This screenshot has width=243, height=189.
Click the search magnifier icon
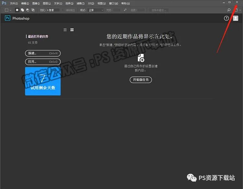(x=229, y=10)
